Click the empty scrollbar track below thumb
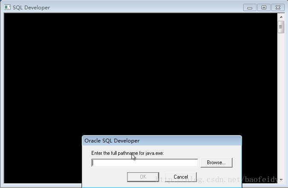This screenshot has width=288, height=188. coord(281,104)
